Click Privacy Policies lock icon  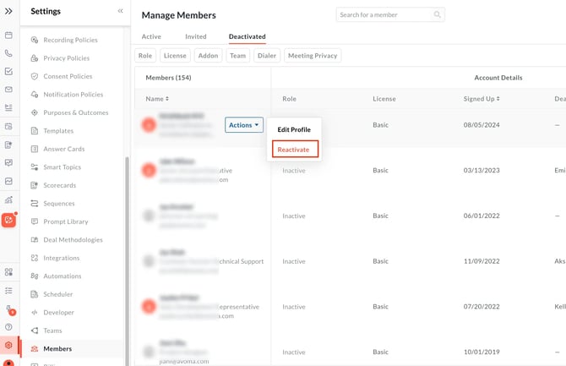pyautogui.click(x=35, y=58)
